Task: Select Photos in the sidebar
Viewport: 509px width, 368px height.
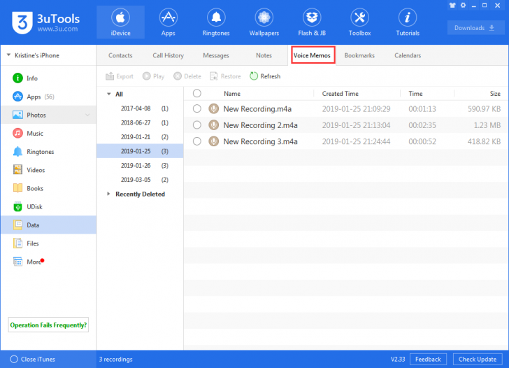Action: point(49,115)
